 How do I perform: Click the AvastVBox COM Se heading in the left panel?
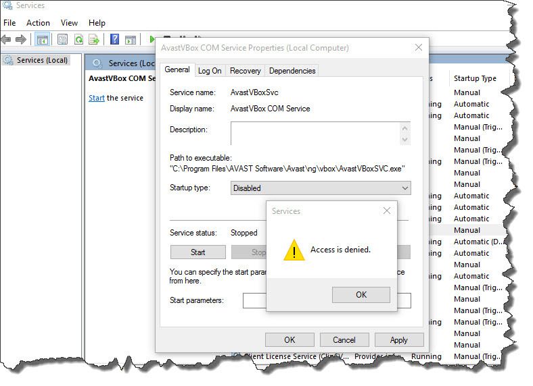click(x=122, y=78)
